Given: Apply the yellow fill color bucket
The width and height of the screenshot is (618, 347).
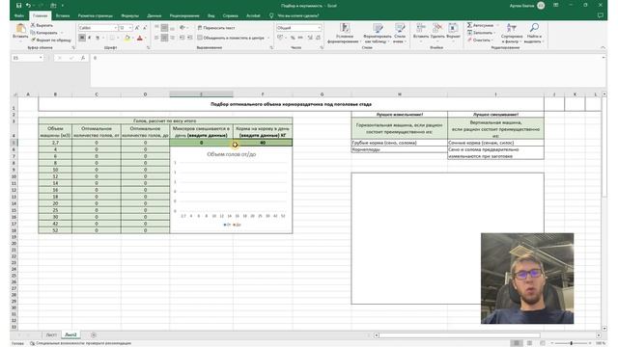Looking at the screenshot, I should pos(126,38).
